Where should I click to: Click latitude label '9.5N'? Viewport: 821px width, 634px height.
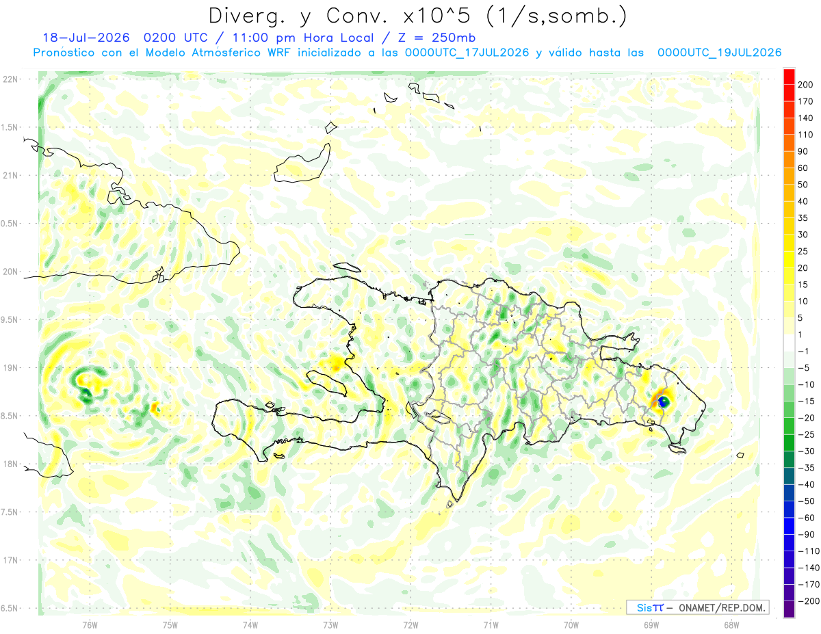pyautogui.click(x=9, y=319)
